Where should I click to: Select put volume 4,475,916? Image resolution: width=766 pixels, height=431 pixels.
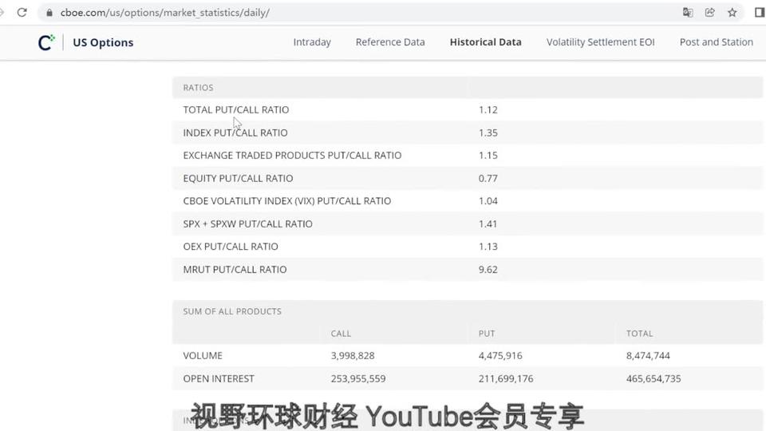pos(500,356)
